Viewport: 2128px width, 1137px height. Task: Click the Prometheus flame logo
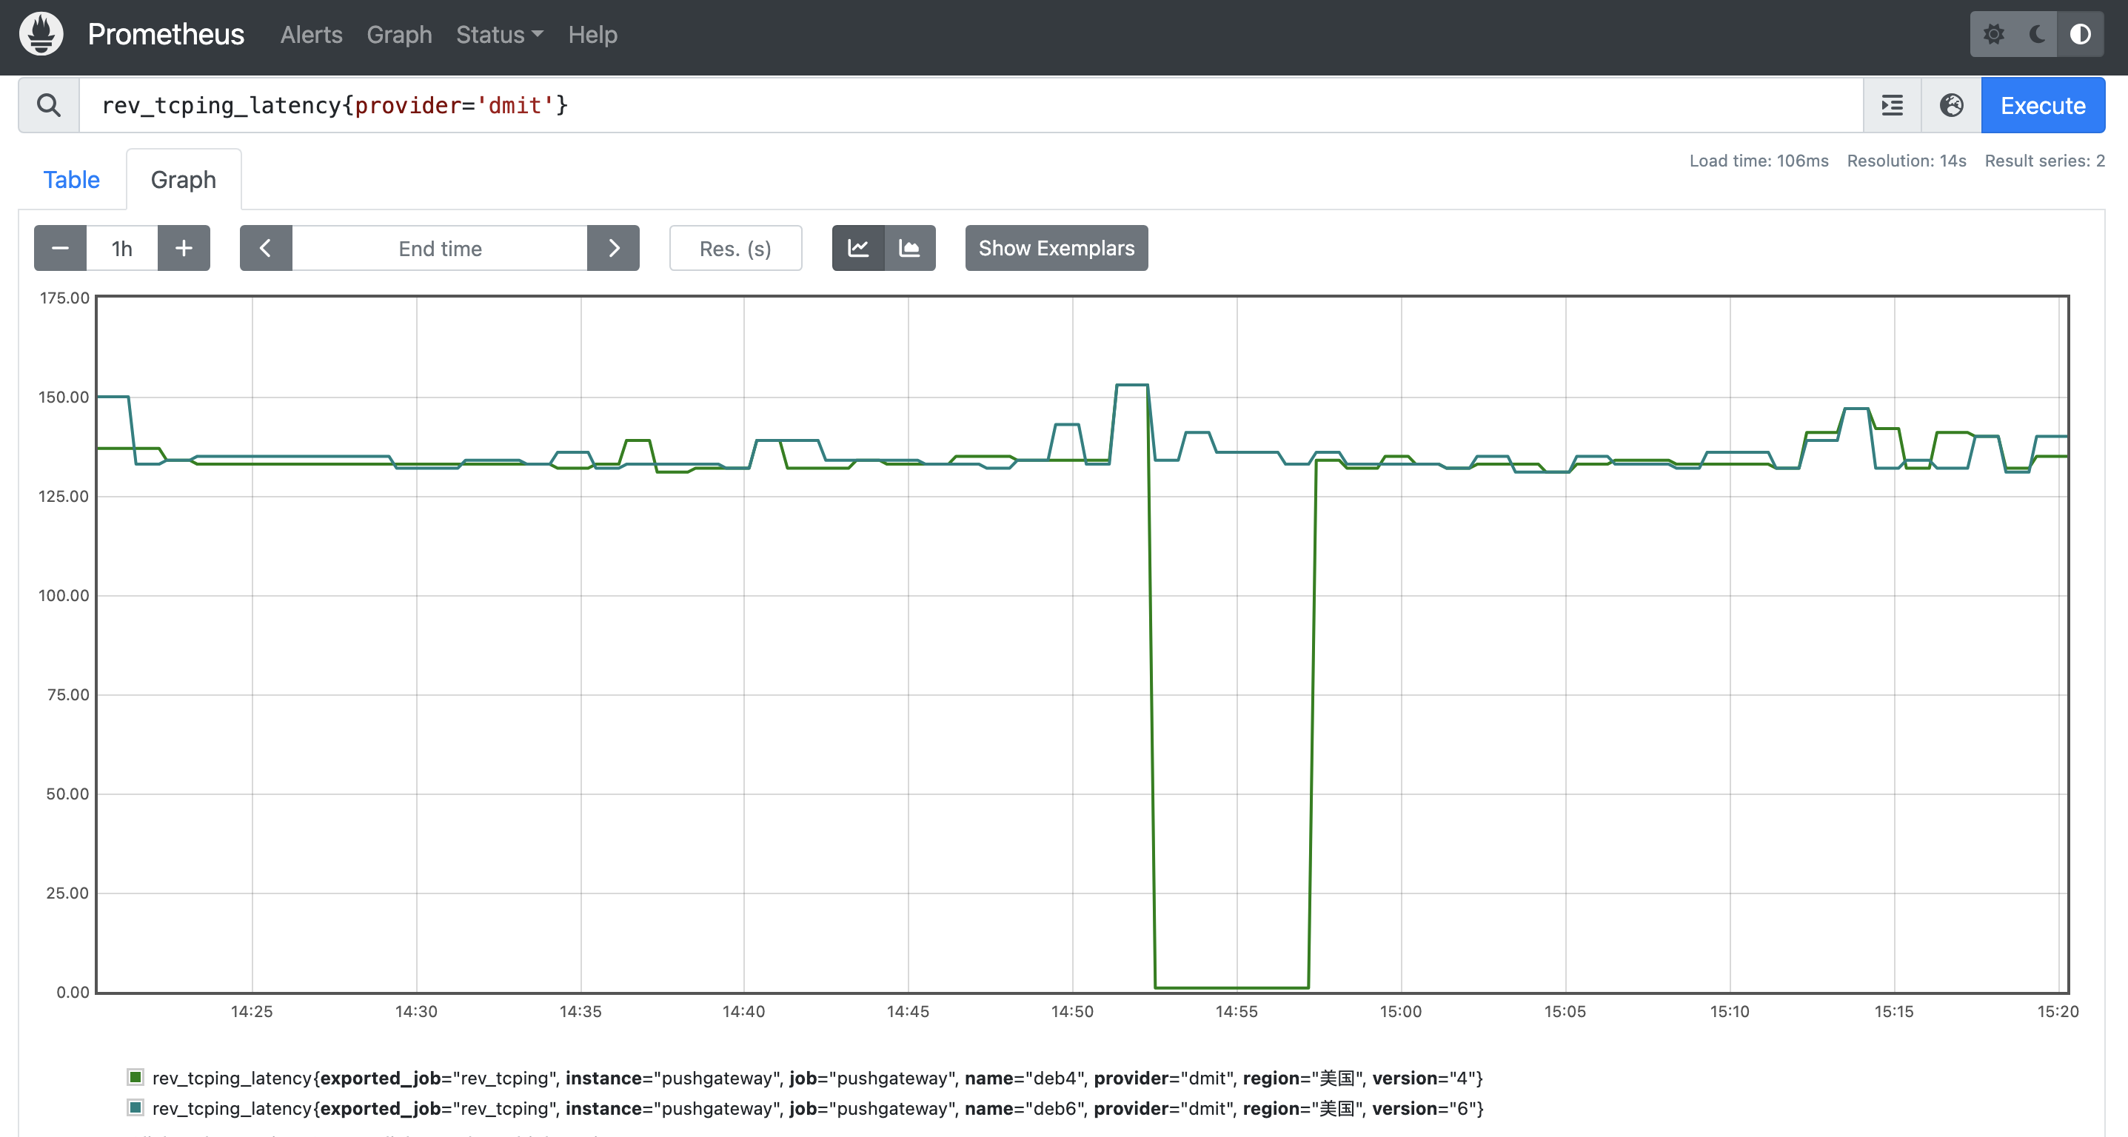(41, 35)
